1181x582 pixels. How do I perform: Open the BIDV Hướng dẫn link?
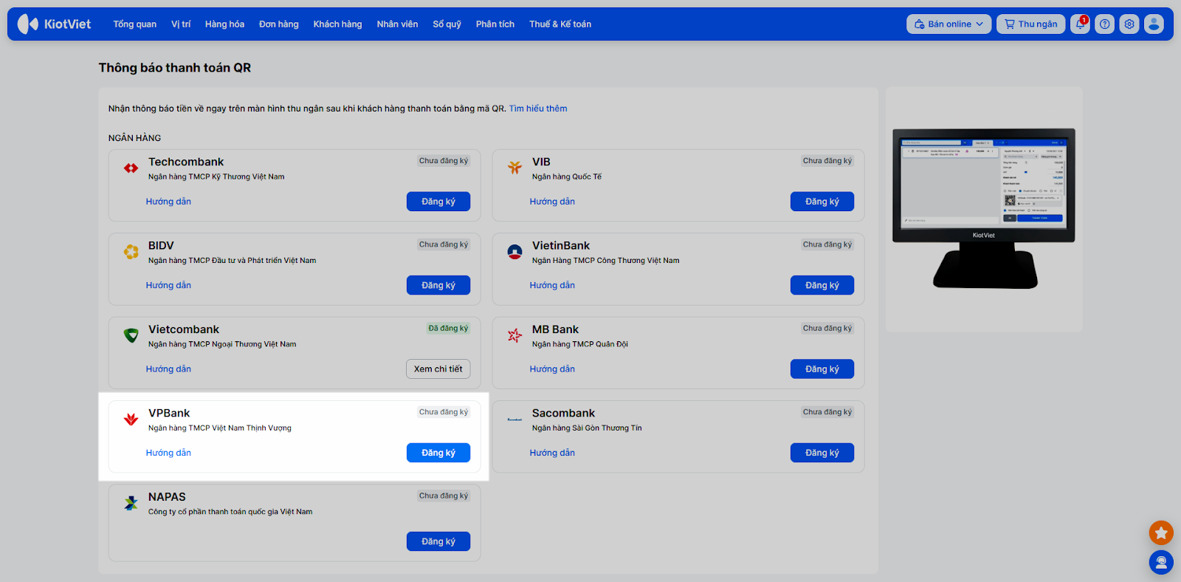pyautogui.click(x=168, y=285)
